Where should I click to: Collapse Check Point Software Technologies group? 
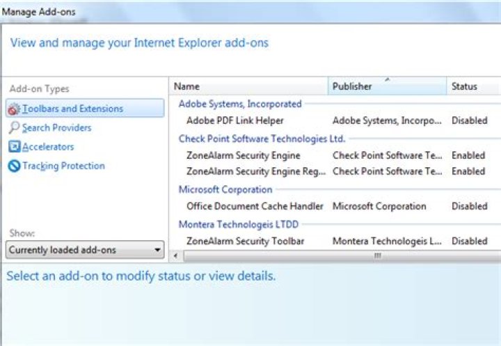262,139
